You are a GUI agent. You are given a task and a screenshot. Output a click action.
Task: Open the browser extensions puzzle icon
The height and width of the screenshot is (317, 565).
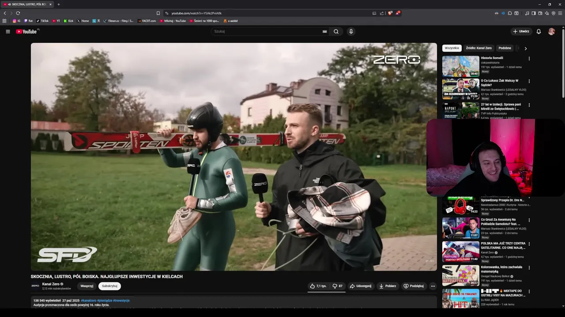coord(510,13)
